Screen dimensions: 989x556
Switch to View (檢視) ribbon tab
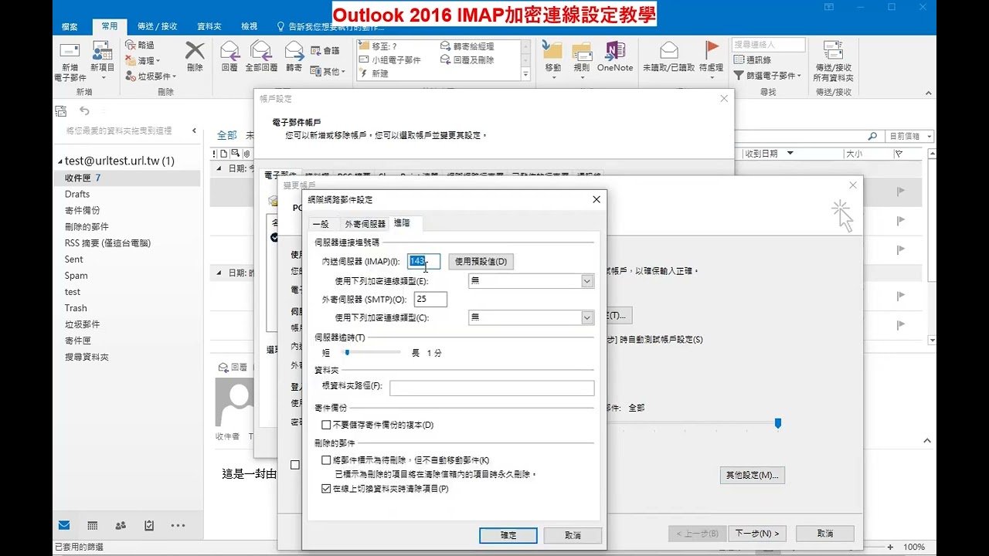click(249, 26)
